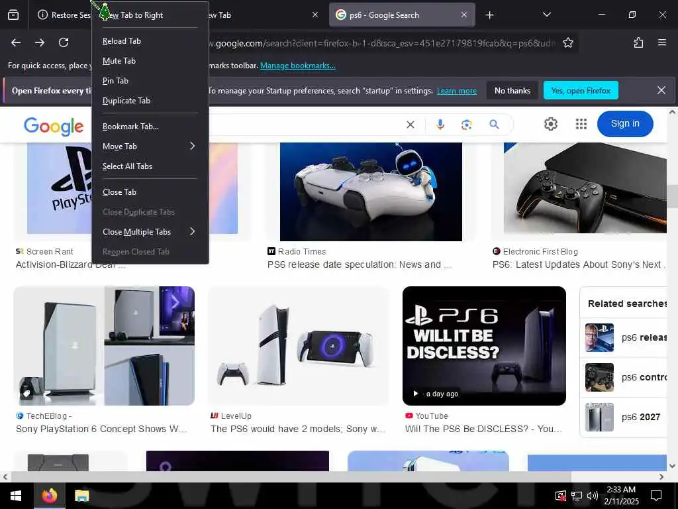
Task: Open Windows Start menu
Action: coord(16,496)
